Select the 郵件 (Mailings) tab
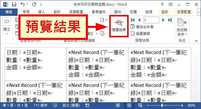 pyautogui.click(x=118, y=12)
